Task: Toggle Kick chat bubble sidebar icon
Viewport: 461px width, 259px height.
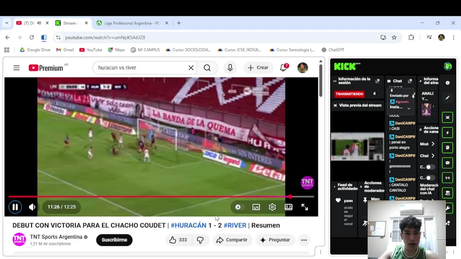Action: click(447, 163)
